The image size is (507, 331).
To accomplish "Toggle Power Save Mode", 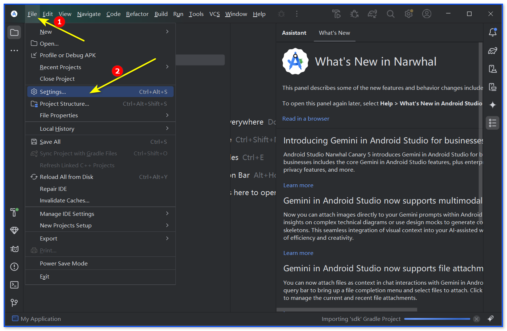I will 100,263.
